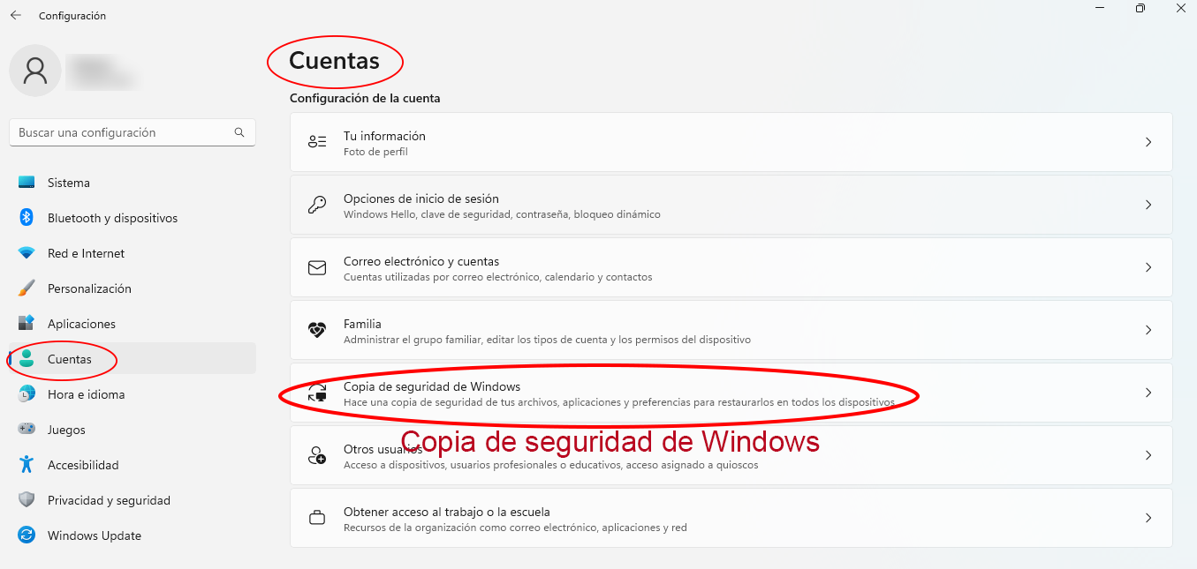1197x569 pixels.
Task: Click the search magnifier icon
Action: (x=239, y=132)
